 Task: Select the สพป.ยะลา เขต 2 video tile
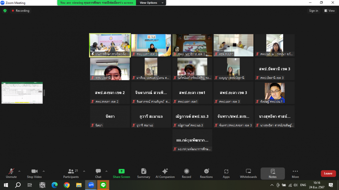coord(151,45)
